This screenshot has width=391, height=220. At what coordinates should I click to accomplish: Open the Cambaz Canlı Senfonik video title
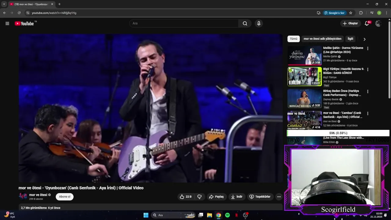click(343, 115)
